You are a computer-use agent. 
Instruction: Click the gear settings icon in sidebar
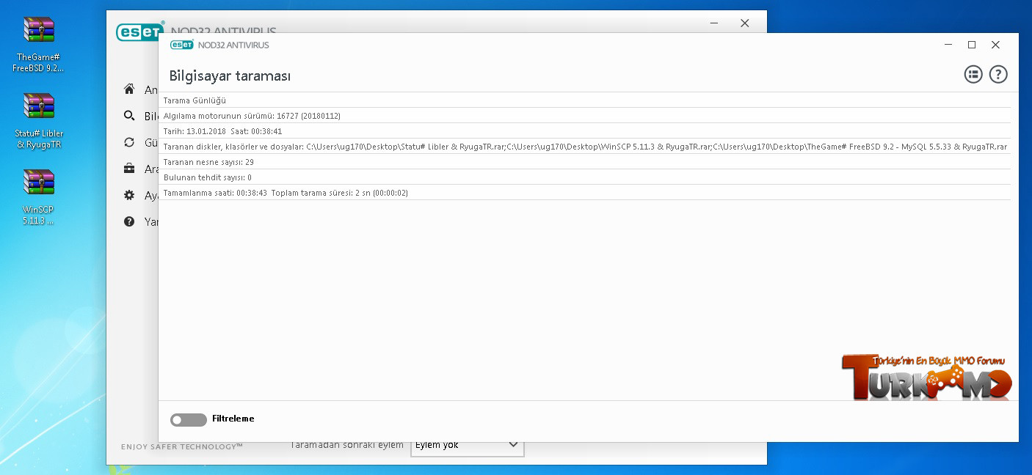coord(129,195)
